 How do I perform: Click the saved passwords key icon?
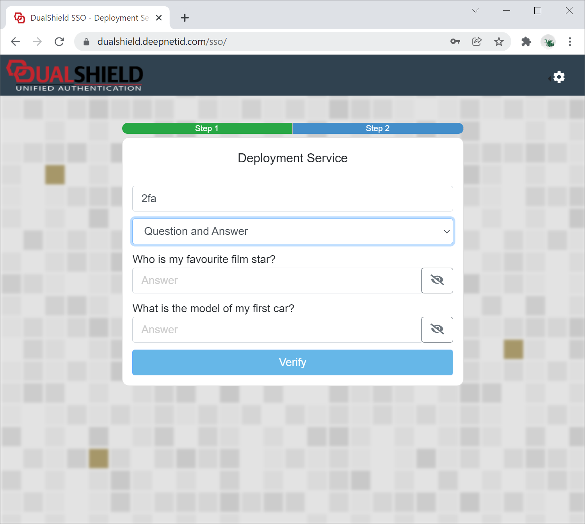[x=455, y=42]
